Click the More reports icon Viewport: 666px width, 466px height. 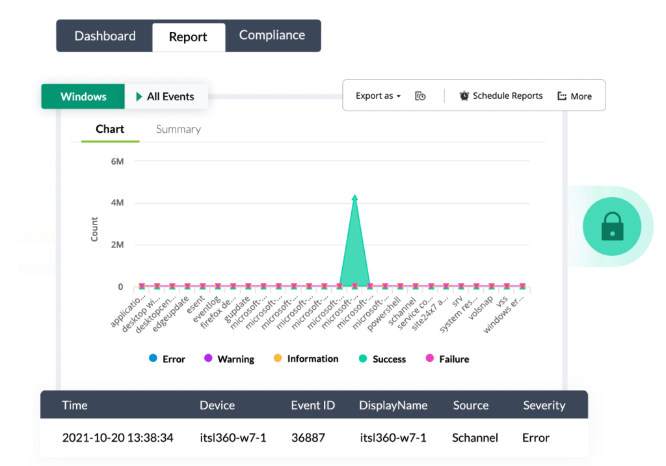coord(561,96)
